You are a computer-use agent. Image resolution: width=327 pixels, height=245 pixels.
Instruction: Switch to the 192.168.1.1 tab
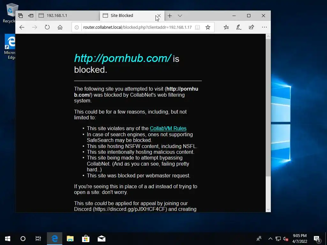point(68,16)
